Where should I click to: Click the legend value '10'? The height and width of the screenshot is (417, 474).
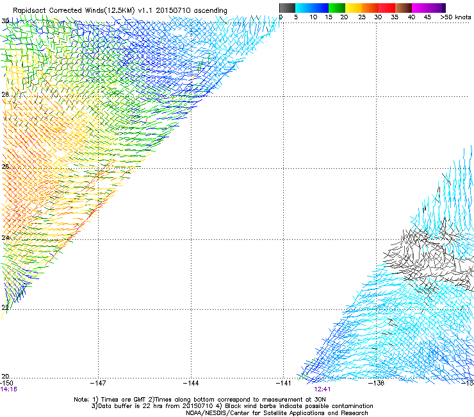[313, 17]
